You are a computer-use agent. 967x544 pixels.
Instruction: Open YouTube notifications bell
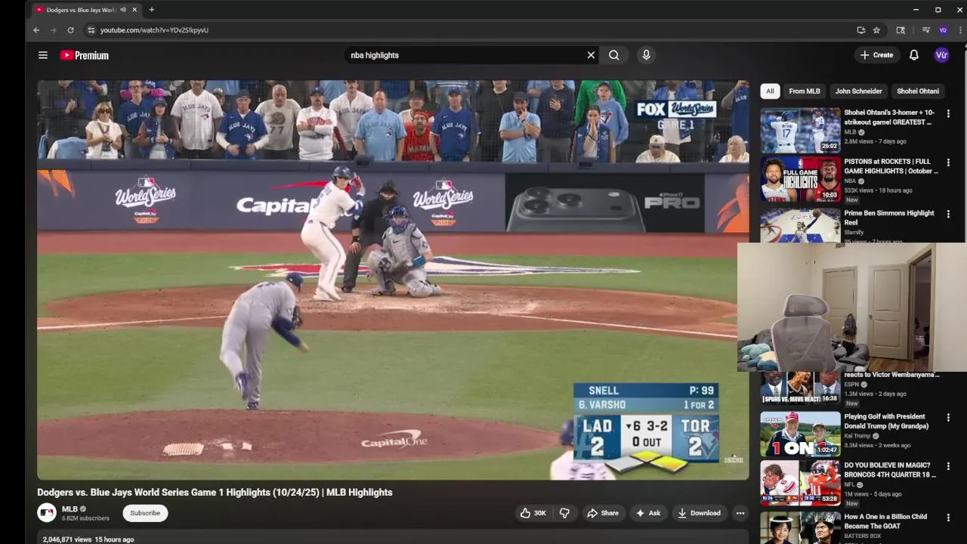point(913,55)
